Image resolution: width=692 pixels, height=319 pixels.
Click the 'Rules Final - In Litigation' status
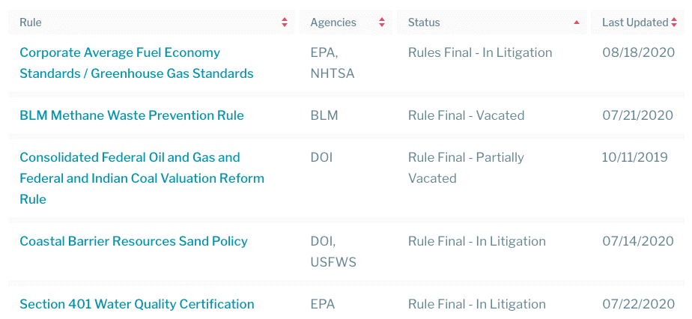click(480, 52)
